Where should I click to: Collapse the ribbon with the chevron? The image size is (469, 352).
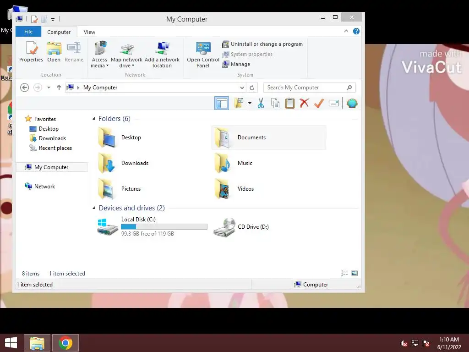pyautogui.click(x=346, y=31)
